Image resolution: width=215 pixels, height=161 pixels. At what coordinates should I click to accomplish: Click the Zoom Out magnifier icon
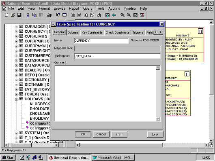[x=129, y=15]
